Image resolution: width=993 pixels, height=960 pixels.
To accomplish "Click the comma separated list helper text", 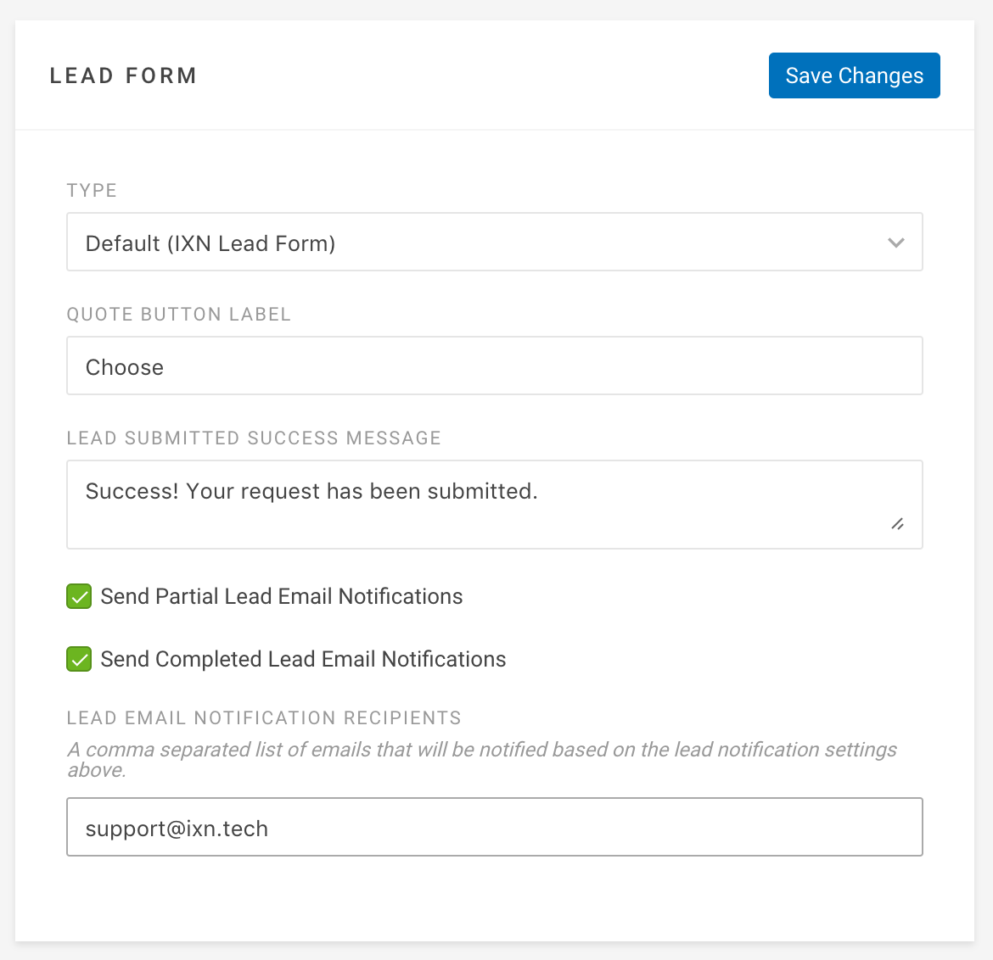I will coord(482,759).
